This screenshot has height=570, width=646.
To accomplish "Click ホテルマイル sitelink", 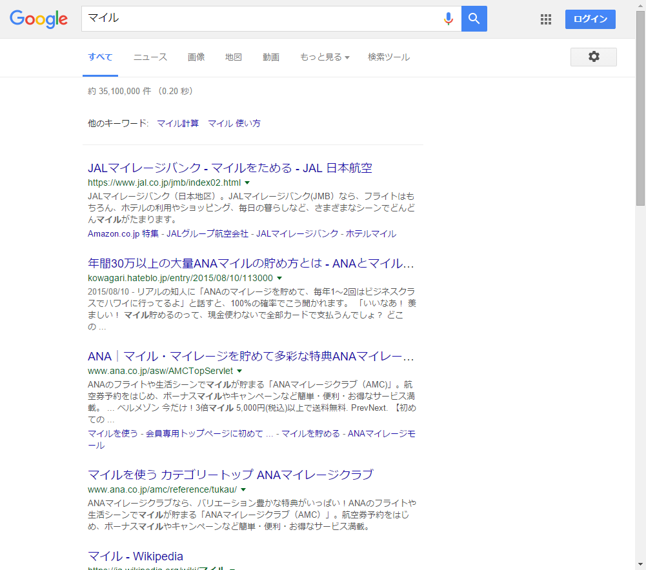I will coord(371,234).
